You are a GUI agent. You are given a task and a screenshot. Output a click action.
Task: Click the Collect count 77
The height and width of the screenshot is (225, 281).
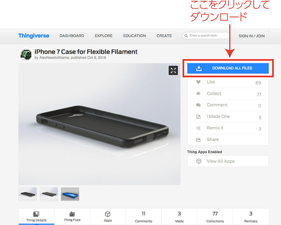pos(259,94)
